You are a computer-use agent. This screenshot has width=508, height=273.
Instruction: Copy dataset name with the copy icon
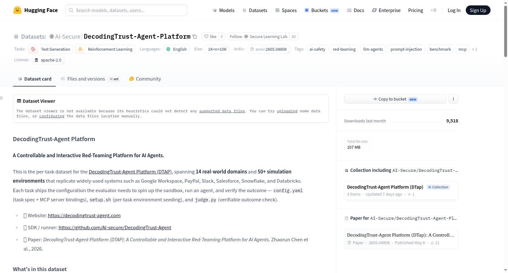click(195, 37)
